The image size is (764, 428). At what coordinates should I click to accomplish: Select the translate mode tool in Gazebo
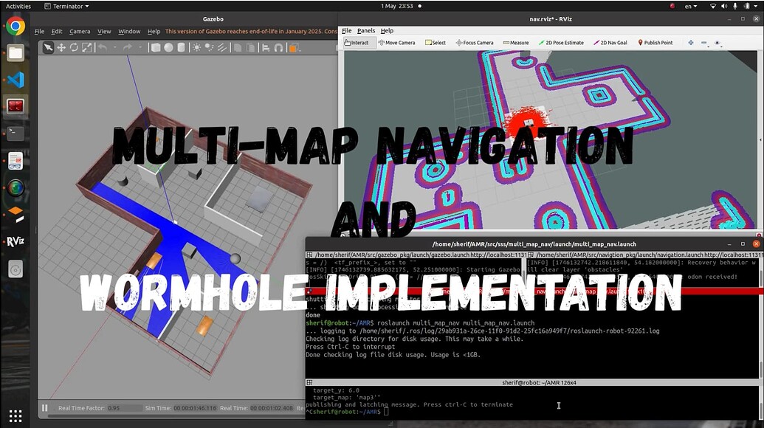63,47
